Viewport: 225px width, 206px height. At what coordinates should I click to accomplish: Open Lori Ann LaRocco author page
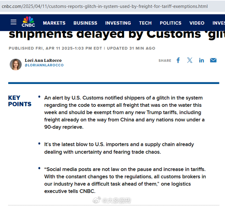click(x=43, y=61)
